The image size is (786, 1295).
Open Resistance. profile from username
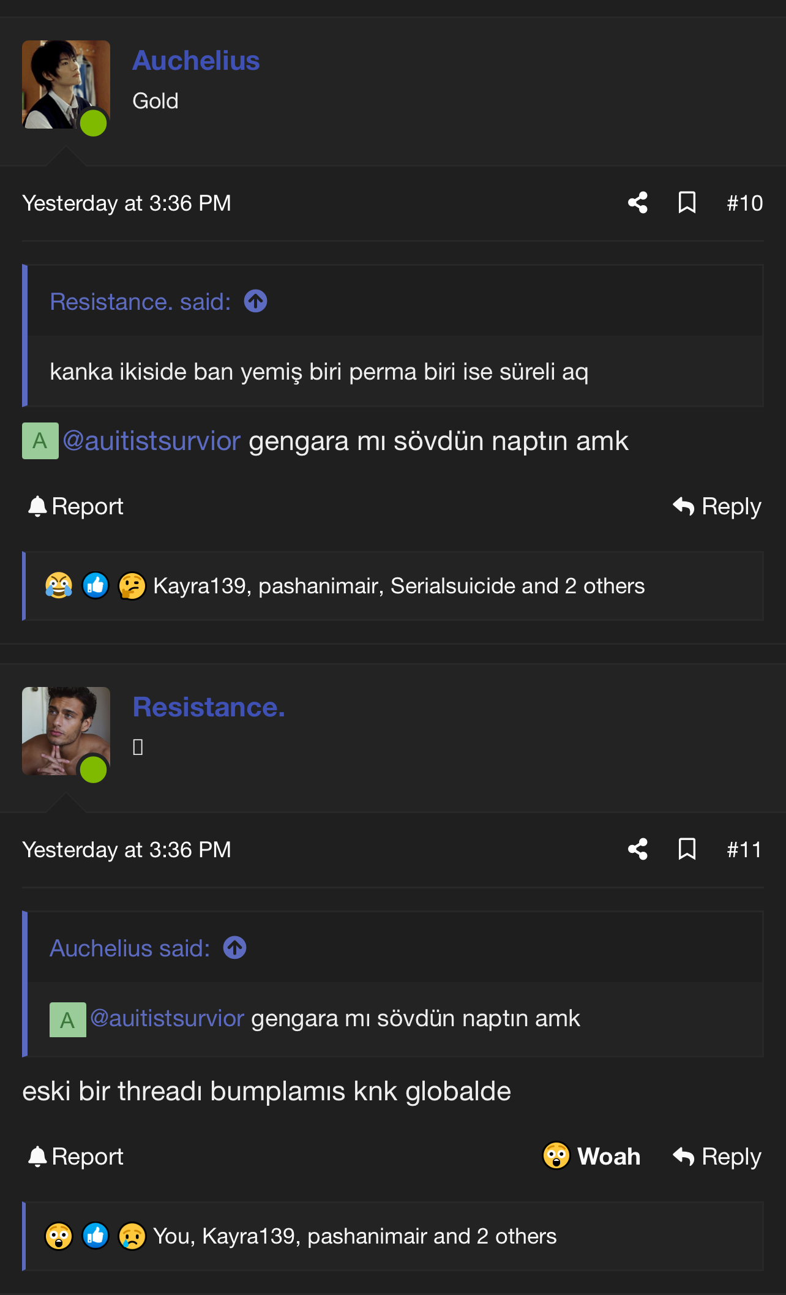click(209, 707)
